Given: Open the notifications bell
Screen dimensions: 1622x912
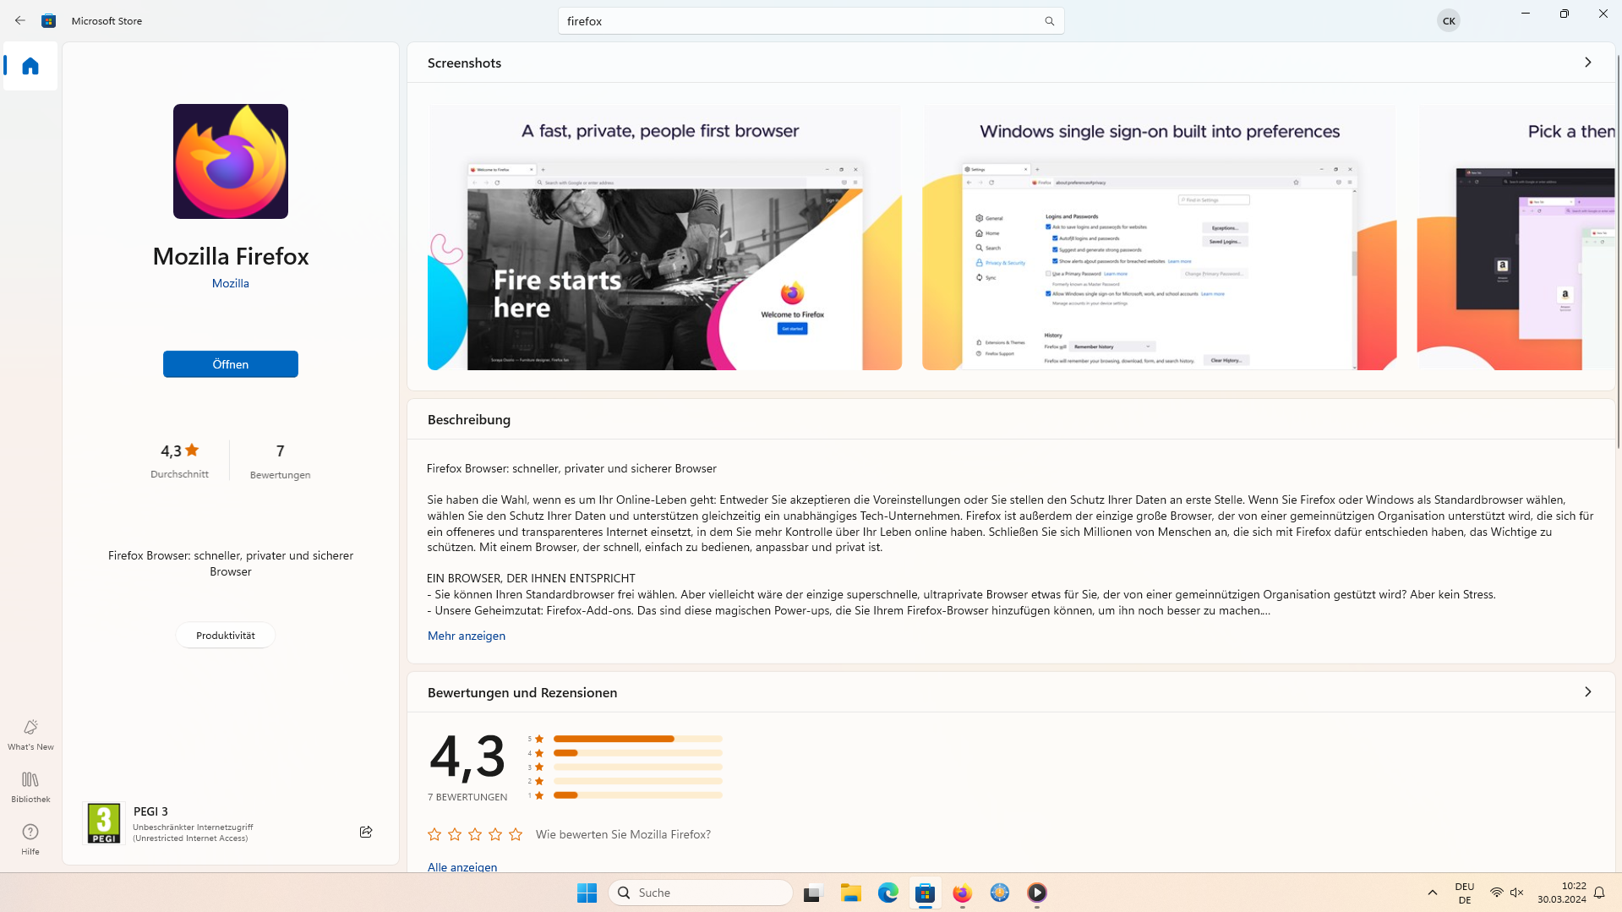Looking at the screenshot, I should (x=1599, y=893).
